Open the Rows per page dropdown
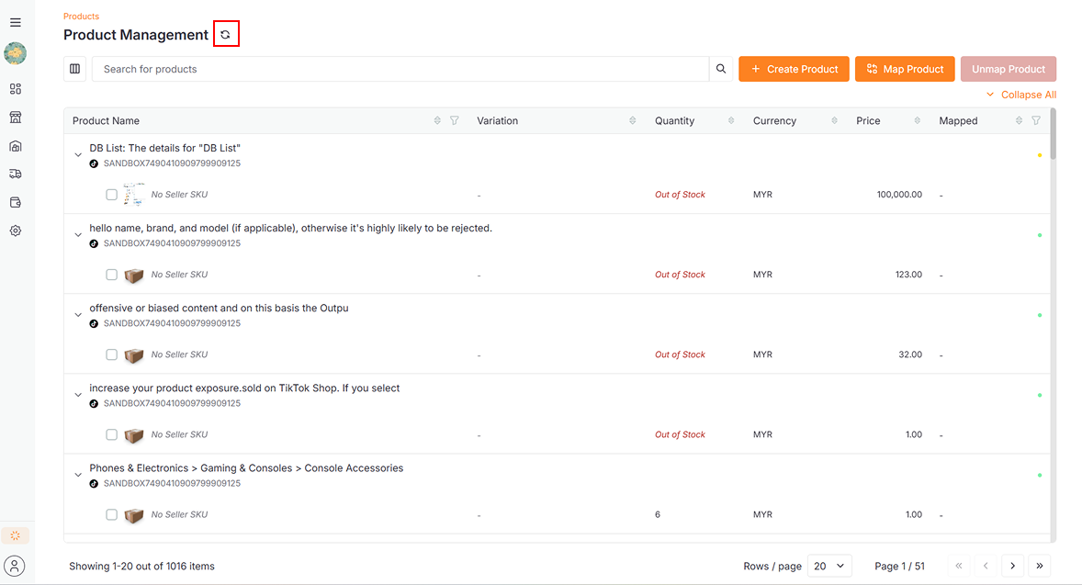Image resolution: width=1082 pixels, height=585 pixels. point(829,566)
